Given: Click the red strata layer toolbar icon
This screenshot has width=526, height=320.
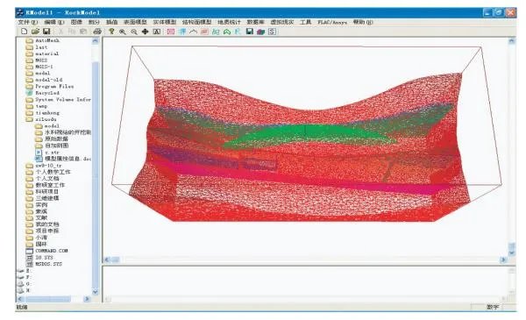Looking at the screenshot, I should click(x=204, y=32).
